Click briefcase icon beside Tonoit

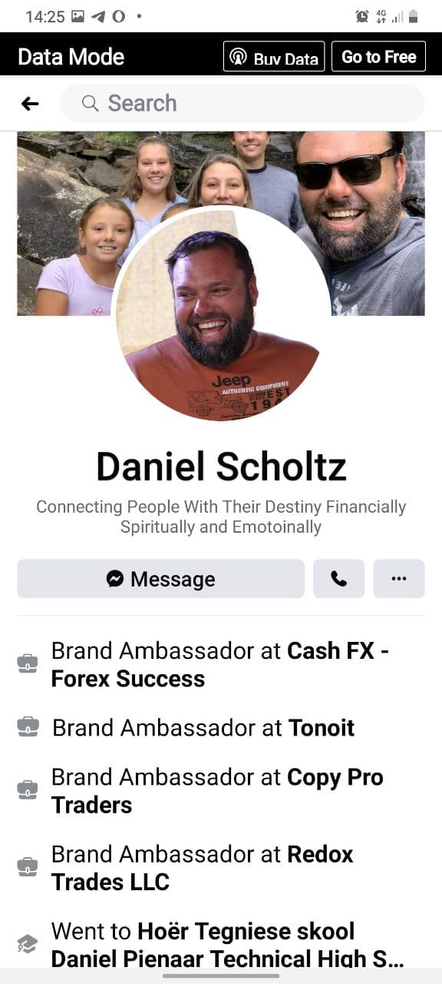point(28,727)
